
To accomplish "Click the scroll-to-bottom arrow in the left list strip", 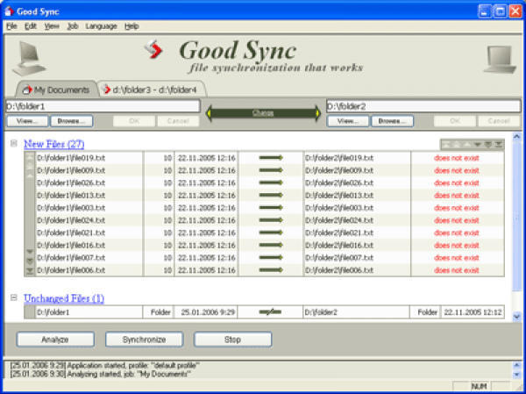I will click(30, 271).
